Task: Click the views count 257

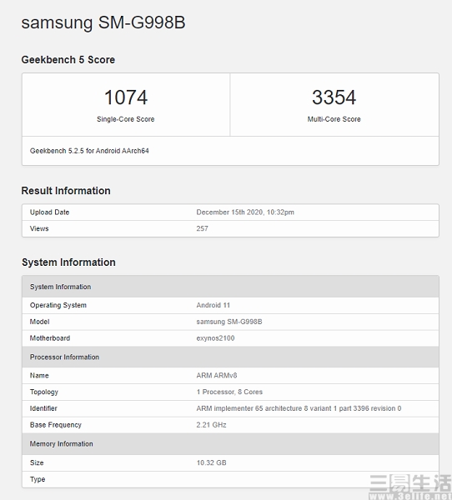Action: point(202,228)
